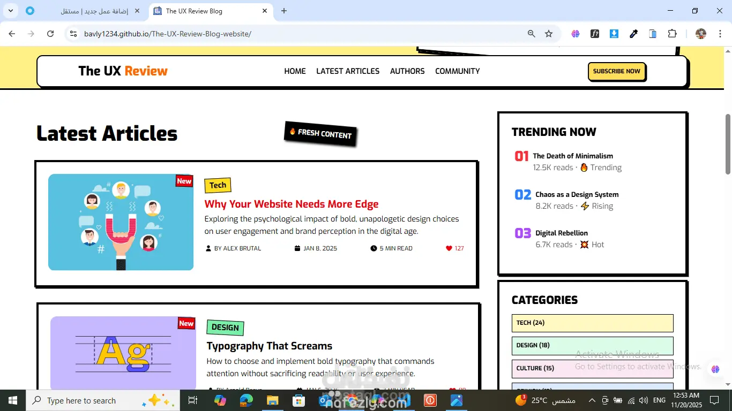
Task: Switch to the Mostaql Arabic tab
Action: click(84, 11)
